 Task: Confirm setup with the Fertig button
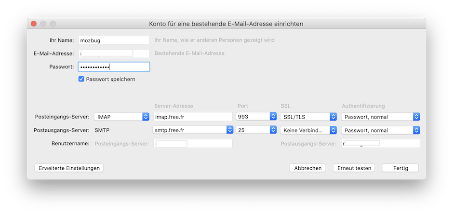pyautogui.click(x=400, y=168)
